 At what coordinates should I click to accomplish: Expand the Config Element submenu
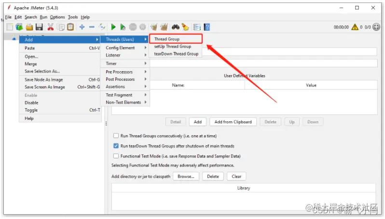click(x=125, y=48)
